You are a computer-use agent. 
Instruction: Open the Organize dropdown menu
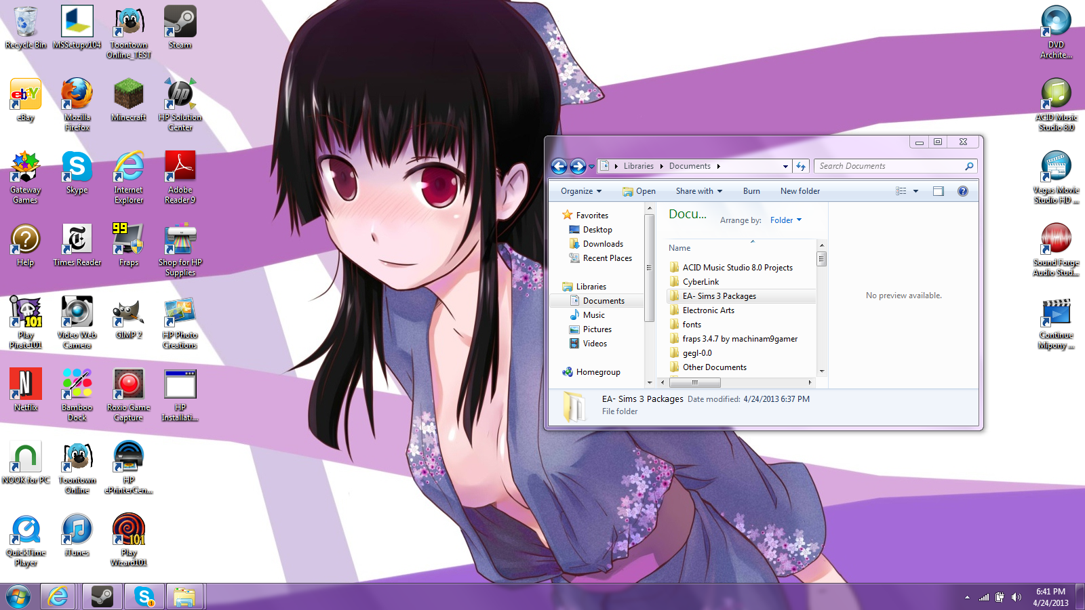(581, 191)
